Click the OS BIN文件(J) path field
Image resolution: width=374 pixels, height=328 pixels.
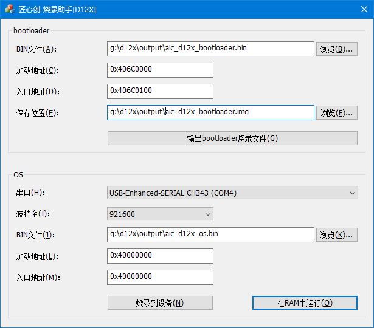tap(210, 234)
